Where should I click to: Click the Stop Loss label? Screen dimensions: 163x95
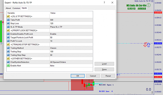pyautogui.click(x=15, y=23)
